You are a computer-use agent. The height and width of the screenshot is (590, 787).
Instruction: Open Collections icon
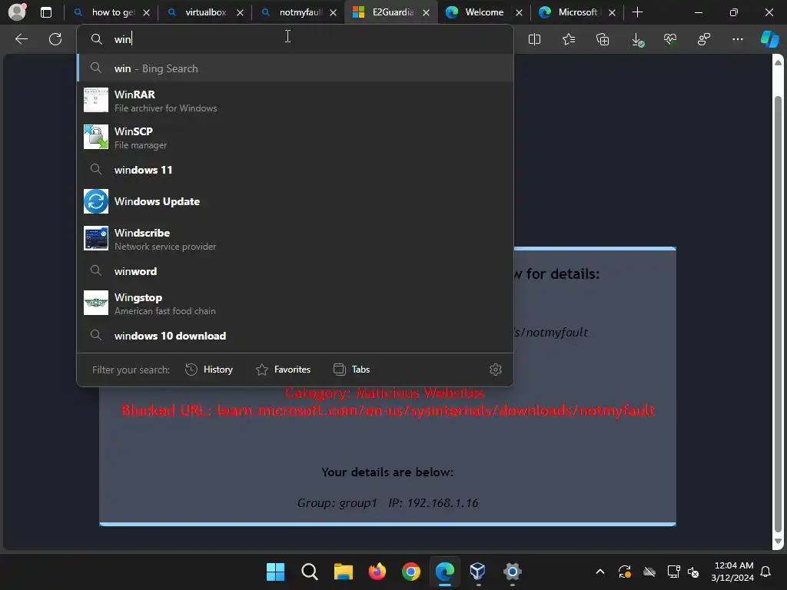603,39
